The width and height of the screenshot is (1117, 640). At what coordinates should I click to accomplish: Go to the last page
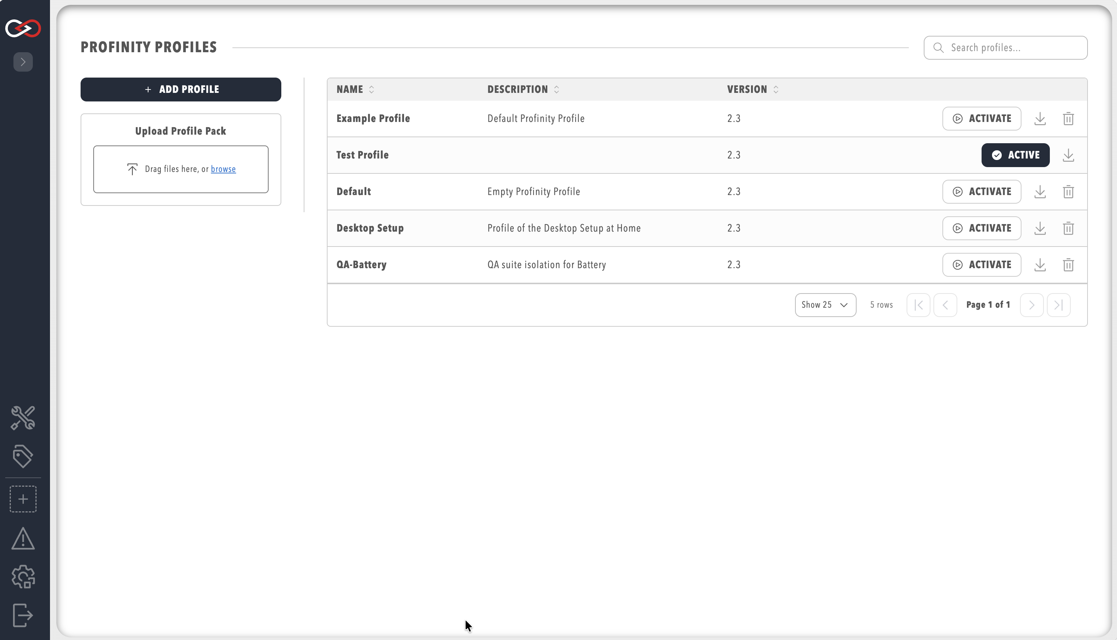pos(1058,305)
